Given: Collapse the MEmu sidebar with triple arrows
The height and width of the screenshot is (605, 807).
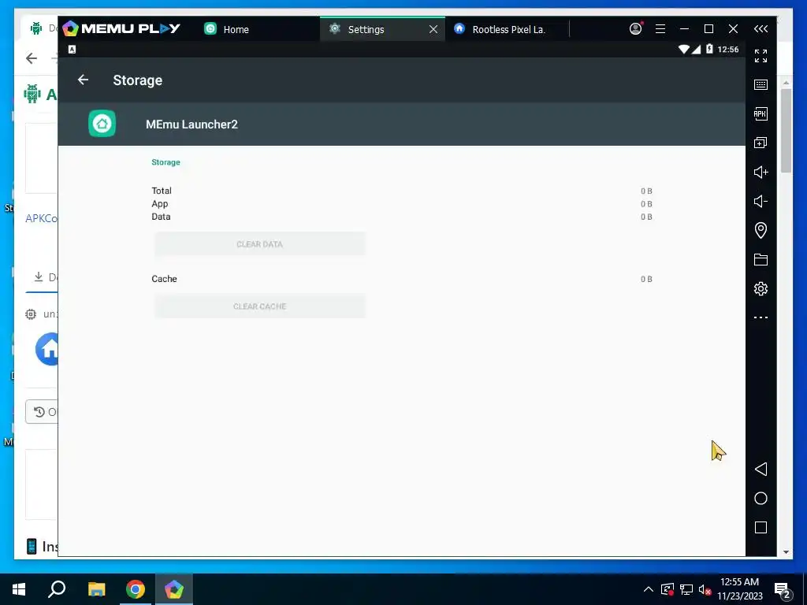Looking at the screenshot, I should 761,29.
